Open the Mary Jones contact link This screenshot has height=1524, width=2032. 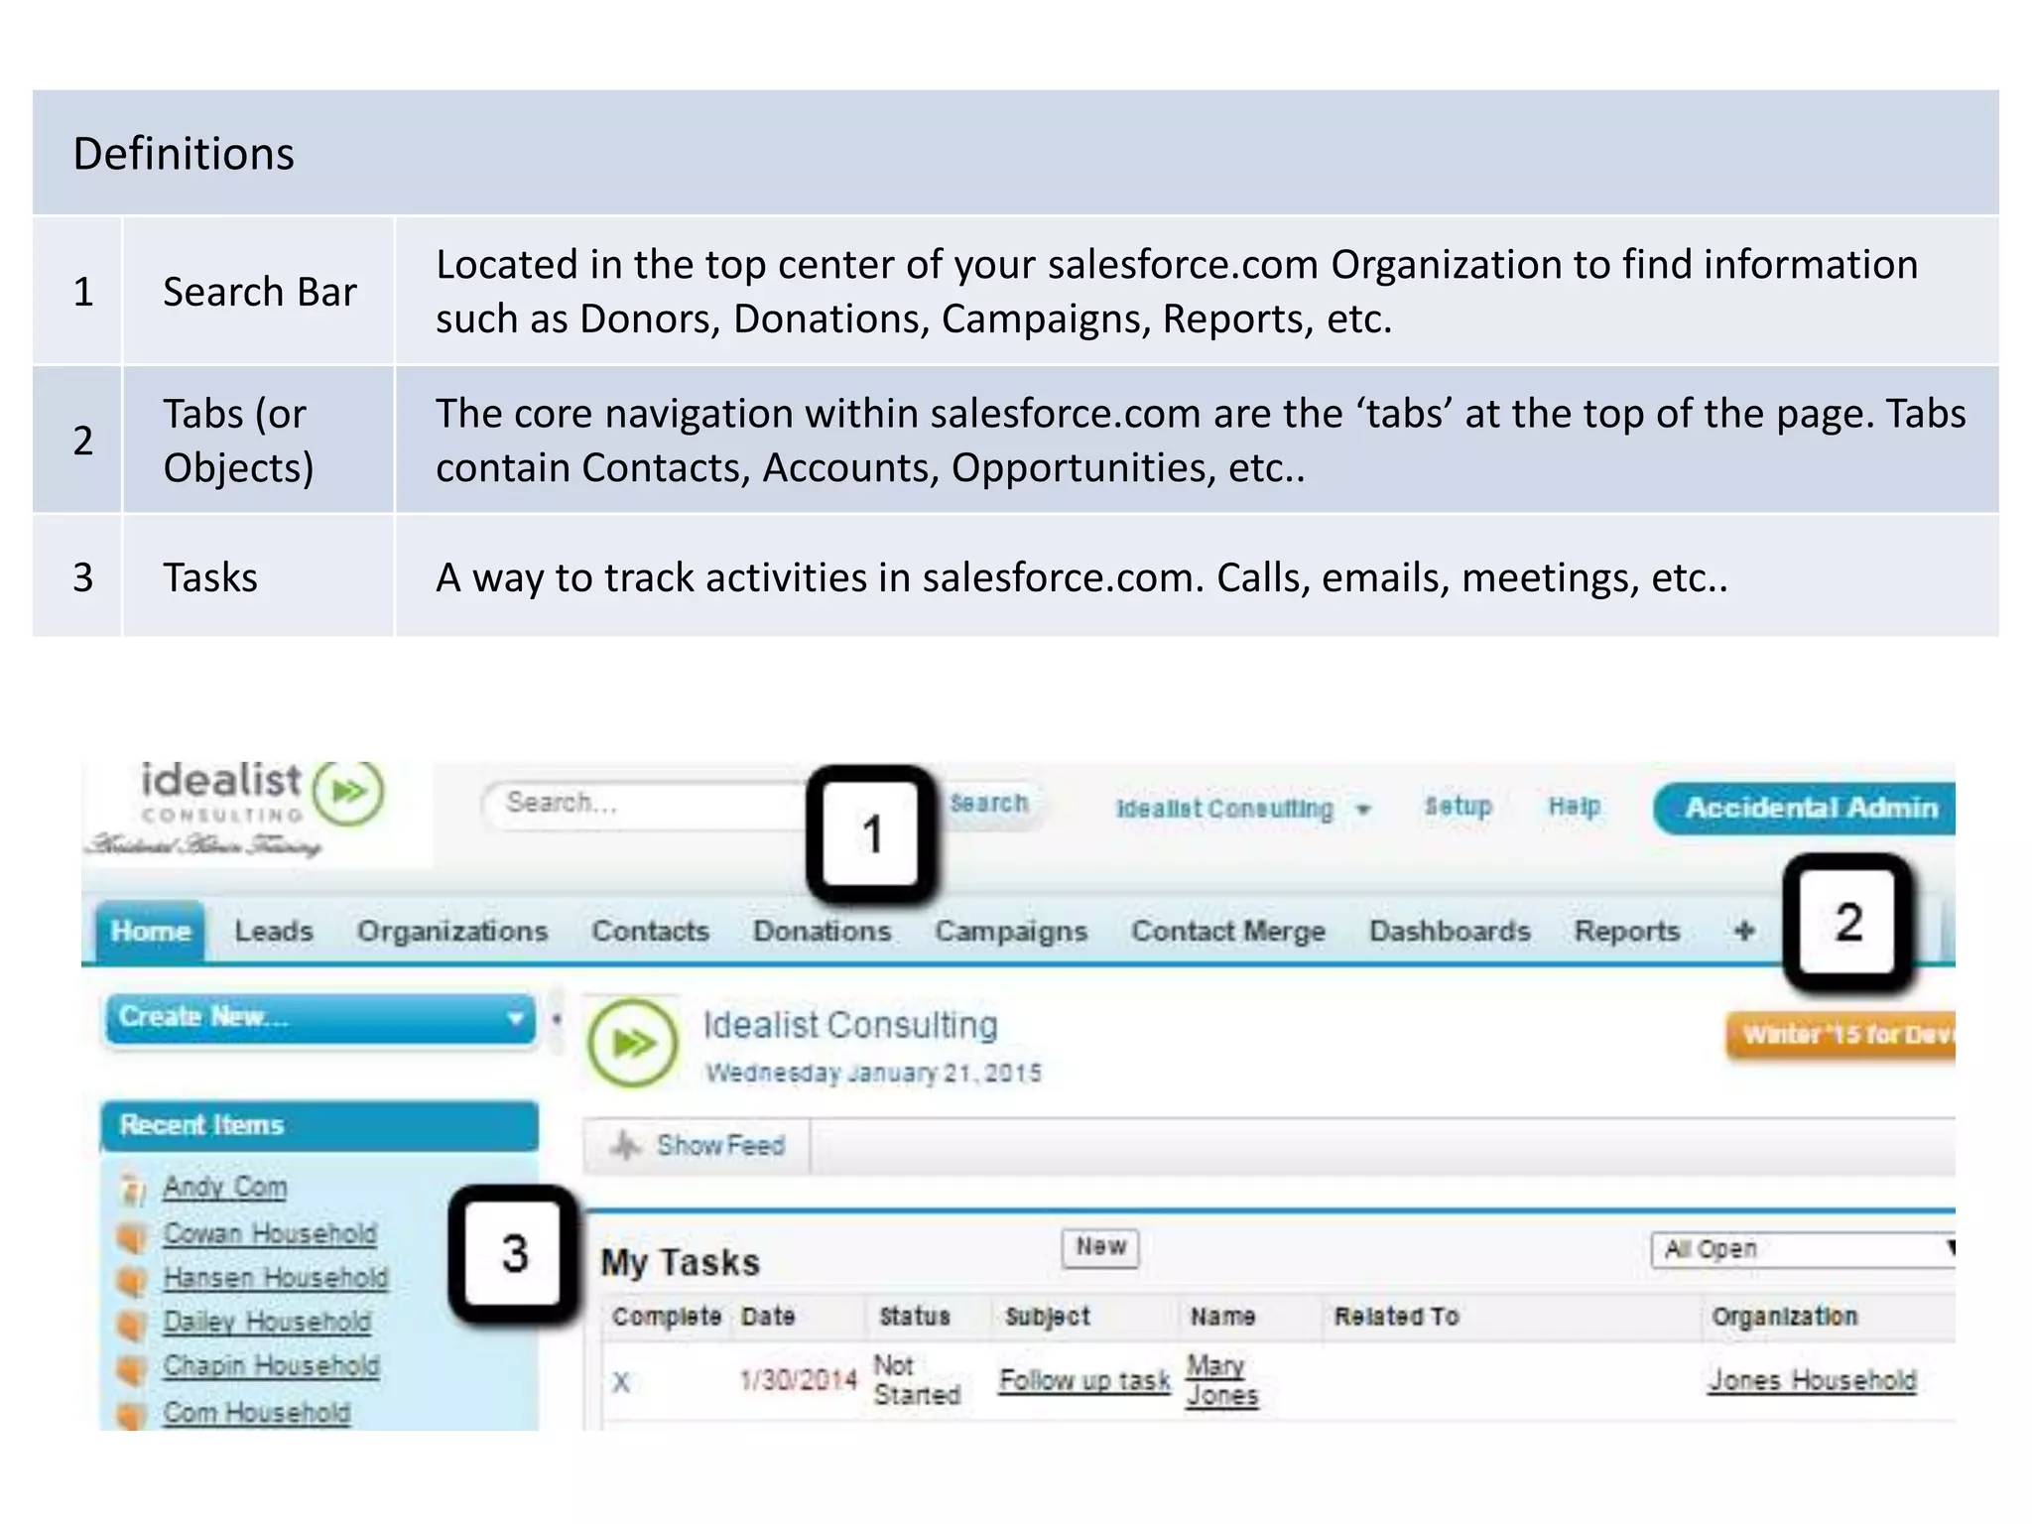1221,1381
